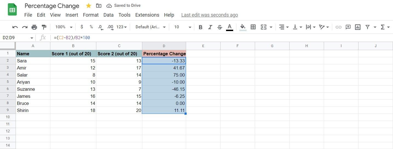Image resolution: width=393 pixels, height=149 pixels.
Task: Open the Data menu
Action: coord(108,15)
